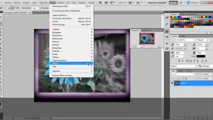
Task: Click the Fondo layer thumbnail
Action: tap(177, 83)
